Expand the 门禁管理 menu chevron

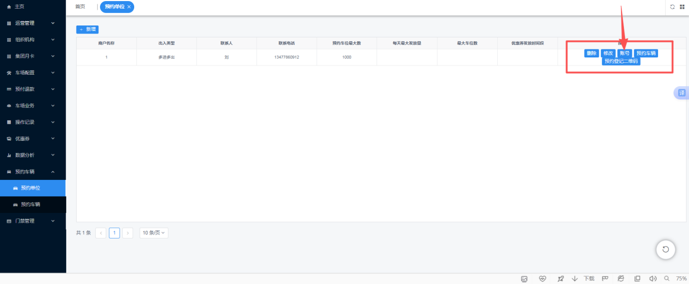pyautogui.click(x=53, y=221)
